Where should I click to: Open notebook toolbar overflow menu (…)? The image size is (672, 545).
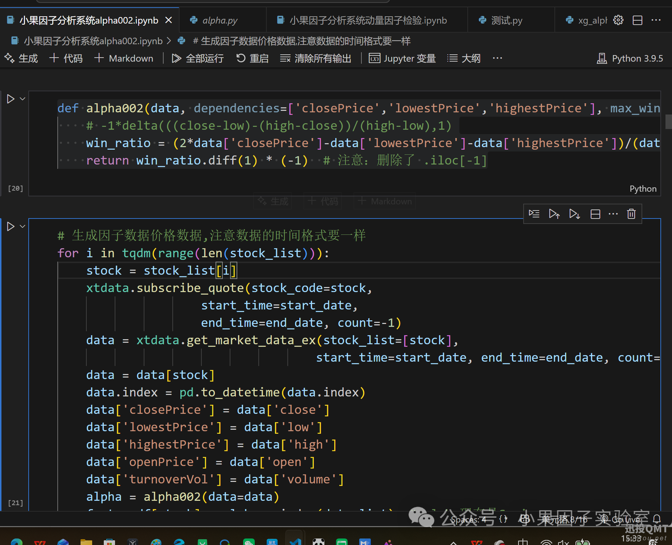tap(497, 58)
